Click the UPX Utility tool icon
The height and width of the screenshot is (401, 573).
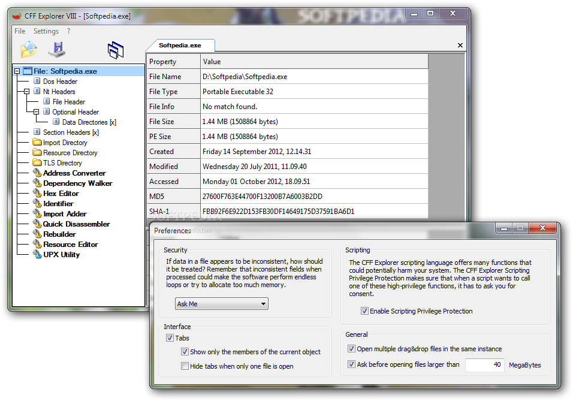coord(37,254)
